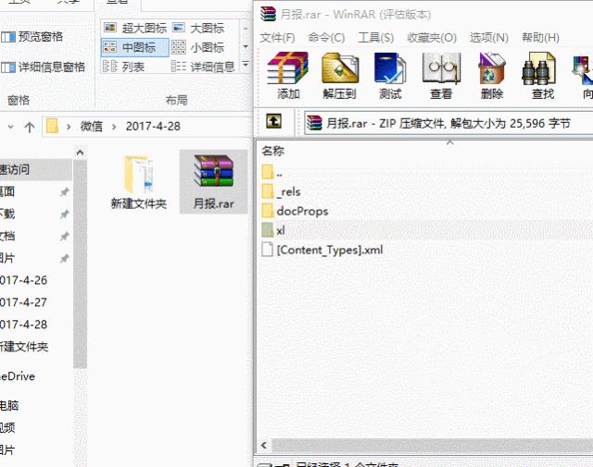Select the 月报.rar archive file
Screen dimensions: 593x467
(x=213, y=182)
